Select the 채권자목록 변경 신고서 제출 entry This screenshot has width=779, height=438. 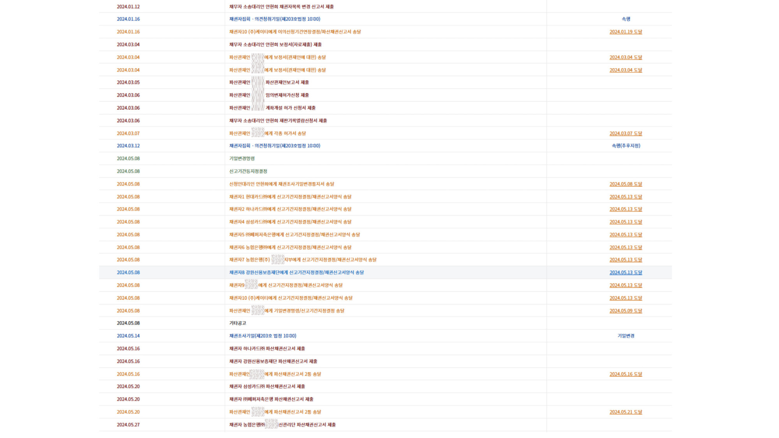[281, 7]
